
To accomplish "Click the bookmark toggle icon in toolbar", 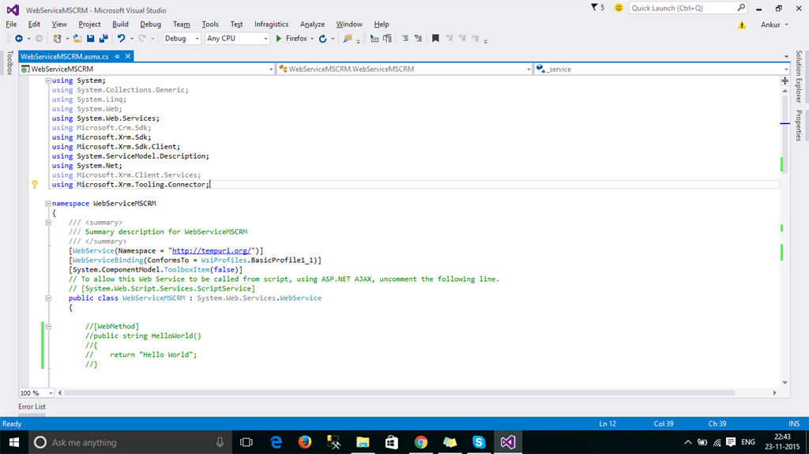I will pos(435,38).
